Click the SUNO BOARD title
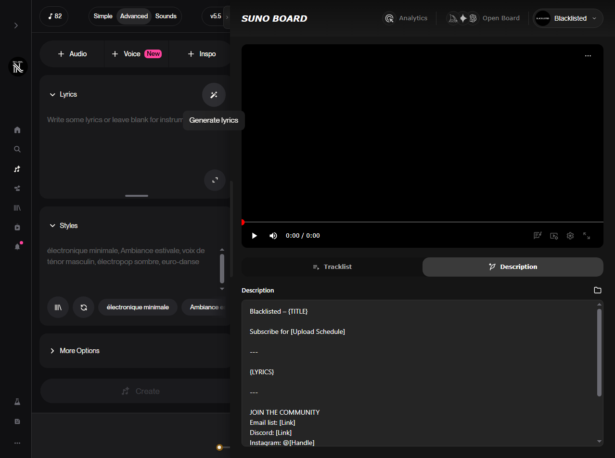 click(x=274, y=19)
